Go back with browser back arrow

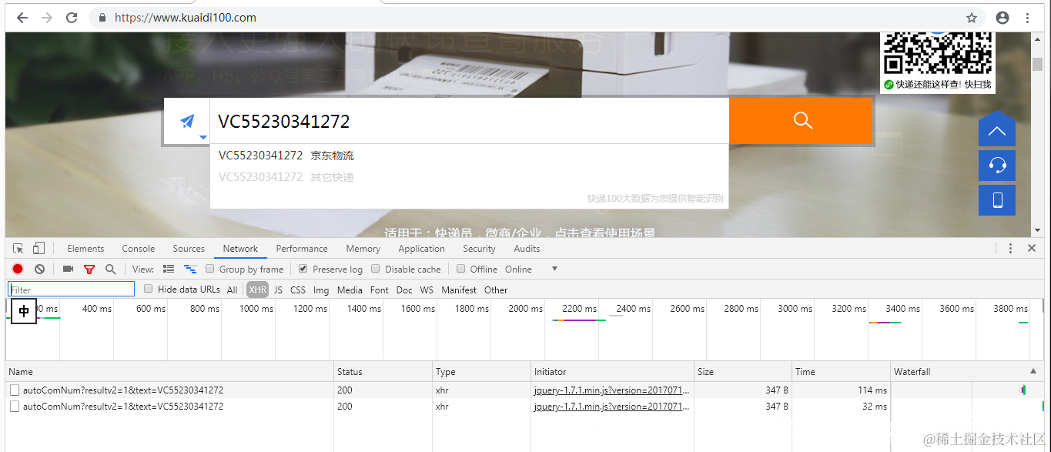pos(22,17)
